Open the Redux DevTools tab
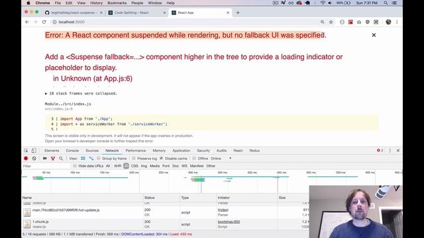Viewport: 424px width, 238px height. 254,151
